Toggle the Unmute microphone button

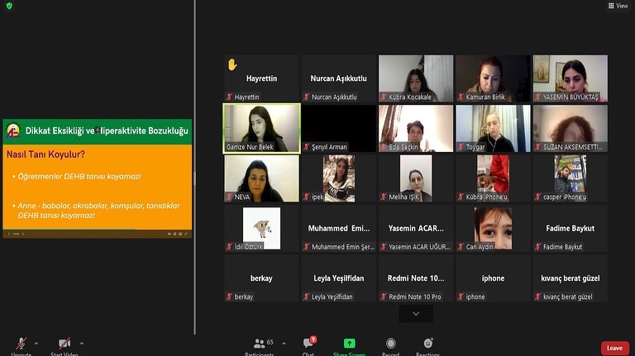(21, 344)
